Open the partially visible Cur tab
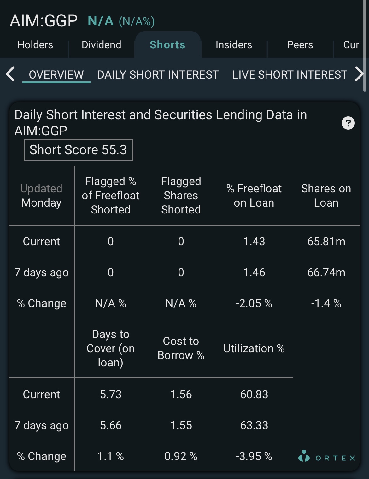 pos(351,45)
